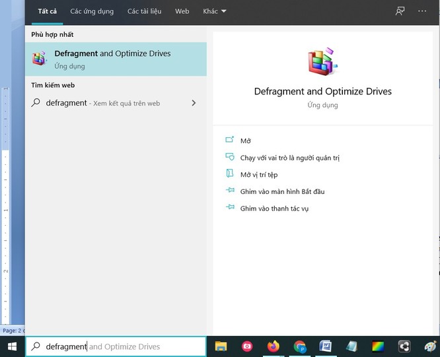Open the three-dot more options menu
440x357 pixels.
tap(423, 11)
